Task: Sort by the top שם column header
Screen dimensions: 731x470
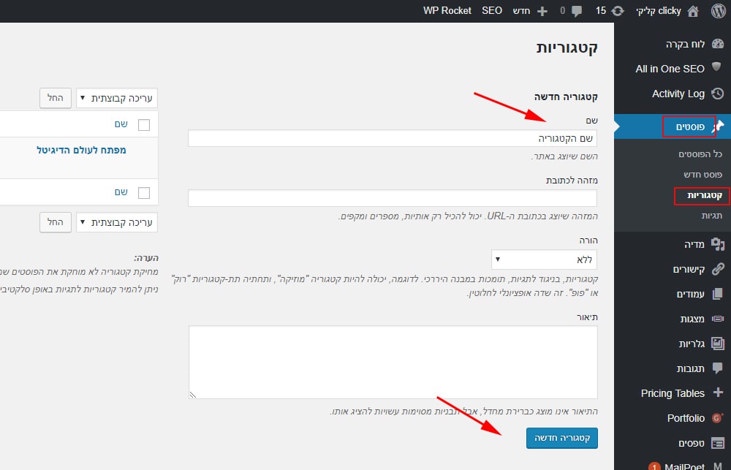Action: pyautogui.click(x=121, y=124)
